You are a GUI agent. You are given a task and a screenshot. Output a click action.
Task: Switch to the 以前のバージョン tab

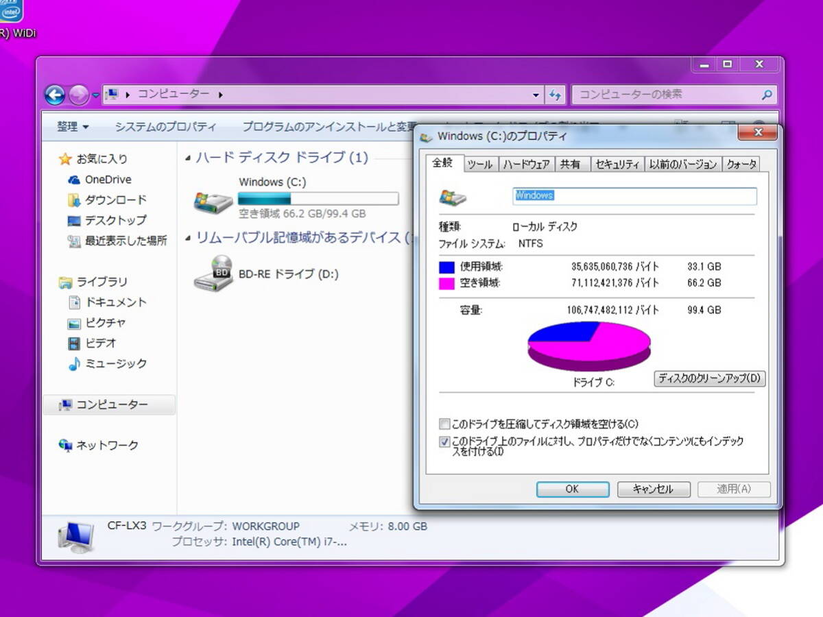(x=684, y=165)
